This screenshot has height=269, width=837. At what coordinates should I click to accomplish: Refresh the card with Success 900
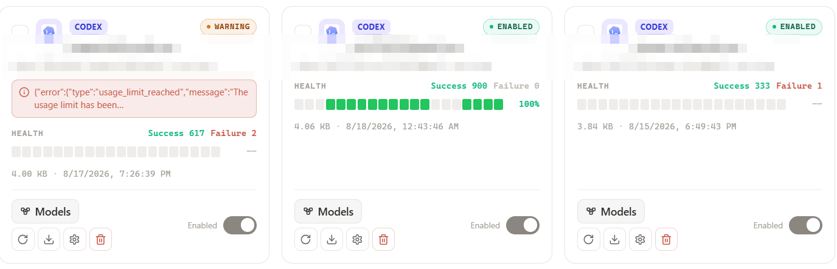pyautogui.click(x=305, y=239)
